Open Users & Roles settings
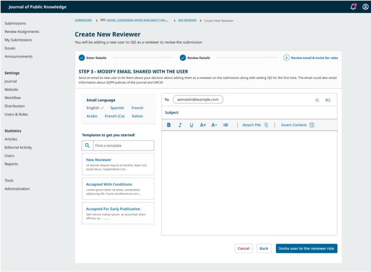The width and height of the screenshot is (371, 272). (16, 114)
